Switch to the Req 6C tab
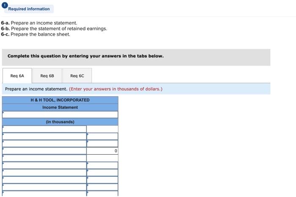This screenshot has width=296, height=197. point(77,76)
